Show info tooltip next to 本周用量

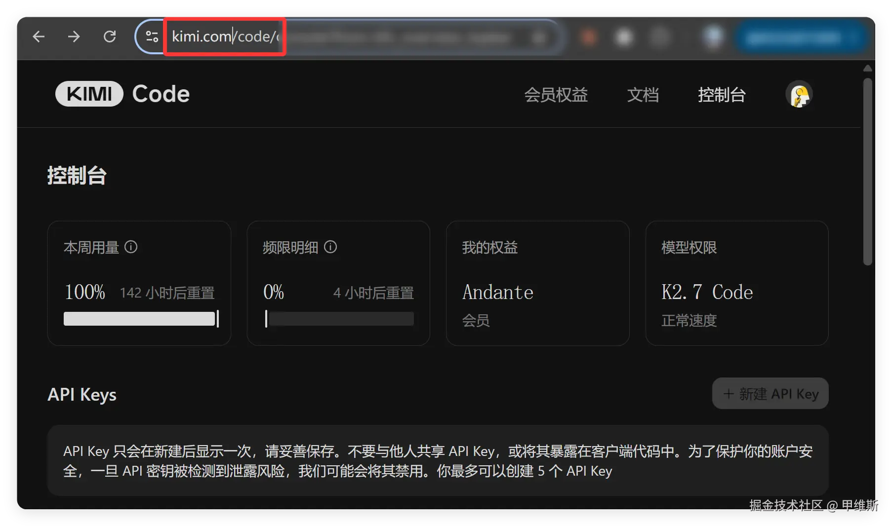131,247
